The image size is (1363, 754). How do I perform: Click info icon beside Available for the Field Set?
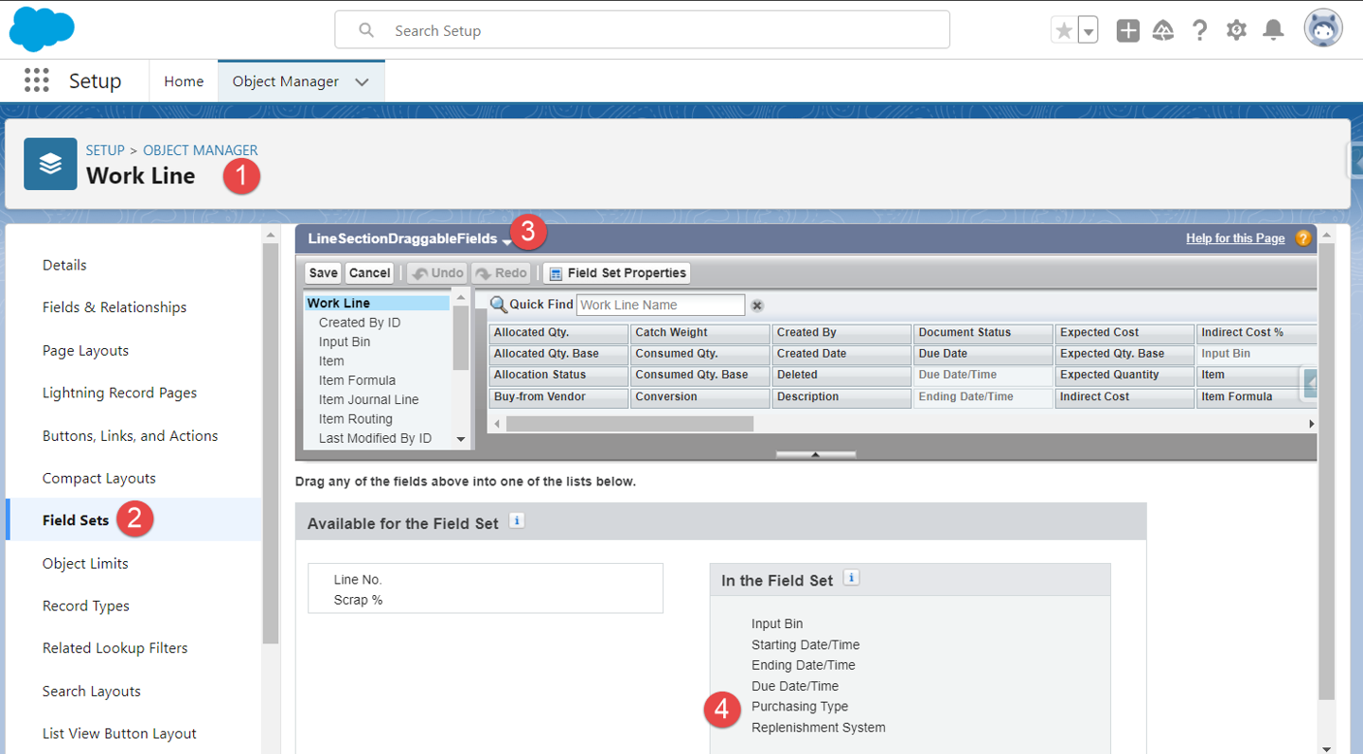coord(517,520)
